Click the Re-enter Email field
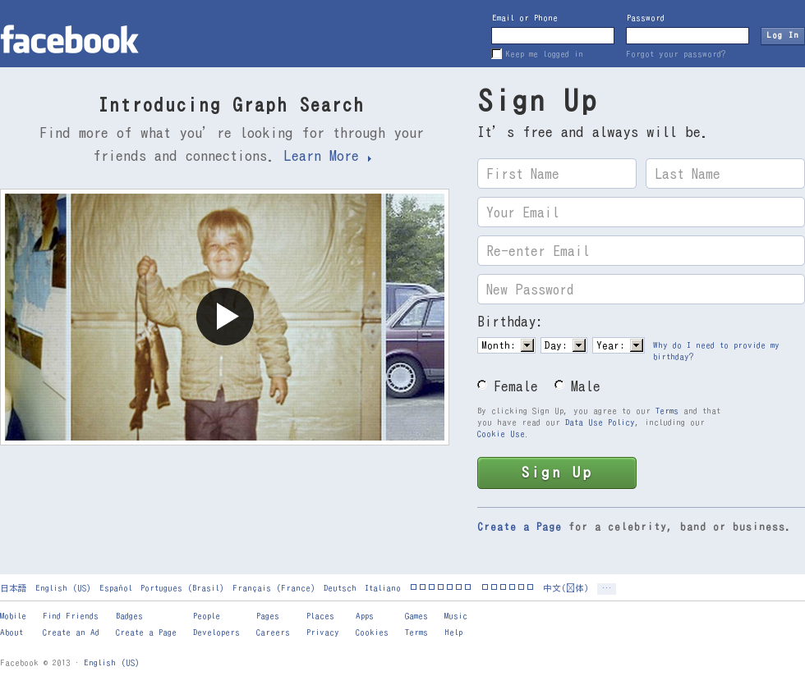Image resolution: width=805 pixels, height=685 pixels. [x=641, y=251]
